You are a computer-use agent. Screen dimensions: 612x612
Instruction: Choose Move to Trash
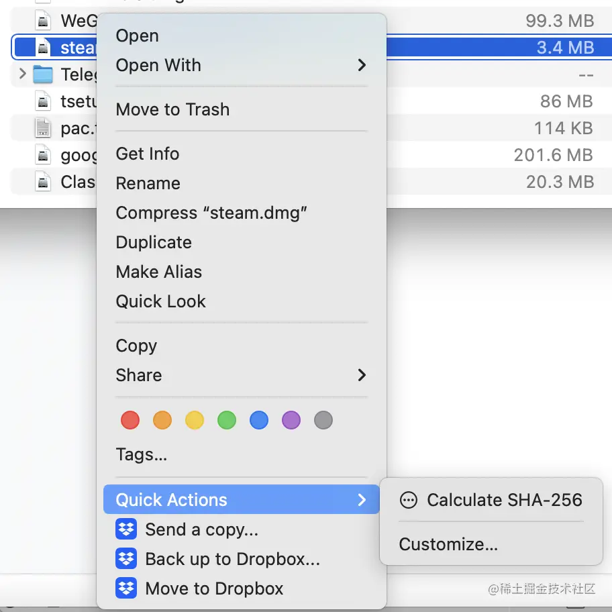tap(172, 109)
